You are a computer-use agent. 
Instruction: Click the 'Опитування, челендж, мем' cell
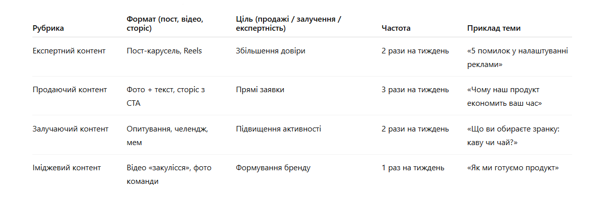tap(167, 135)
